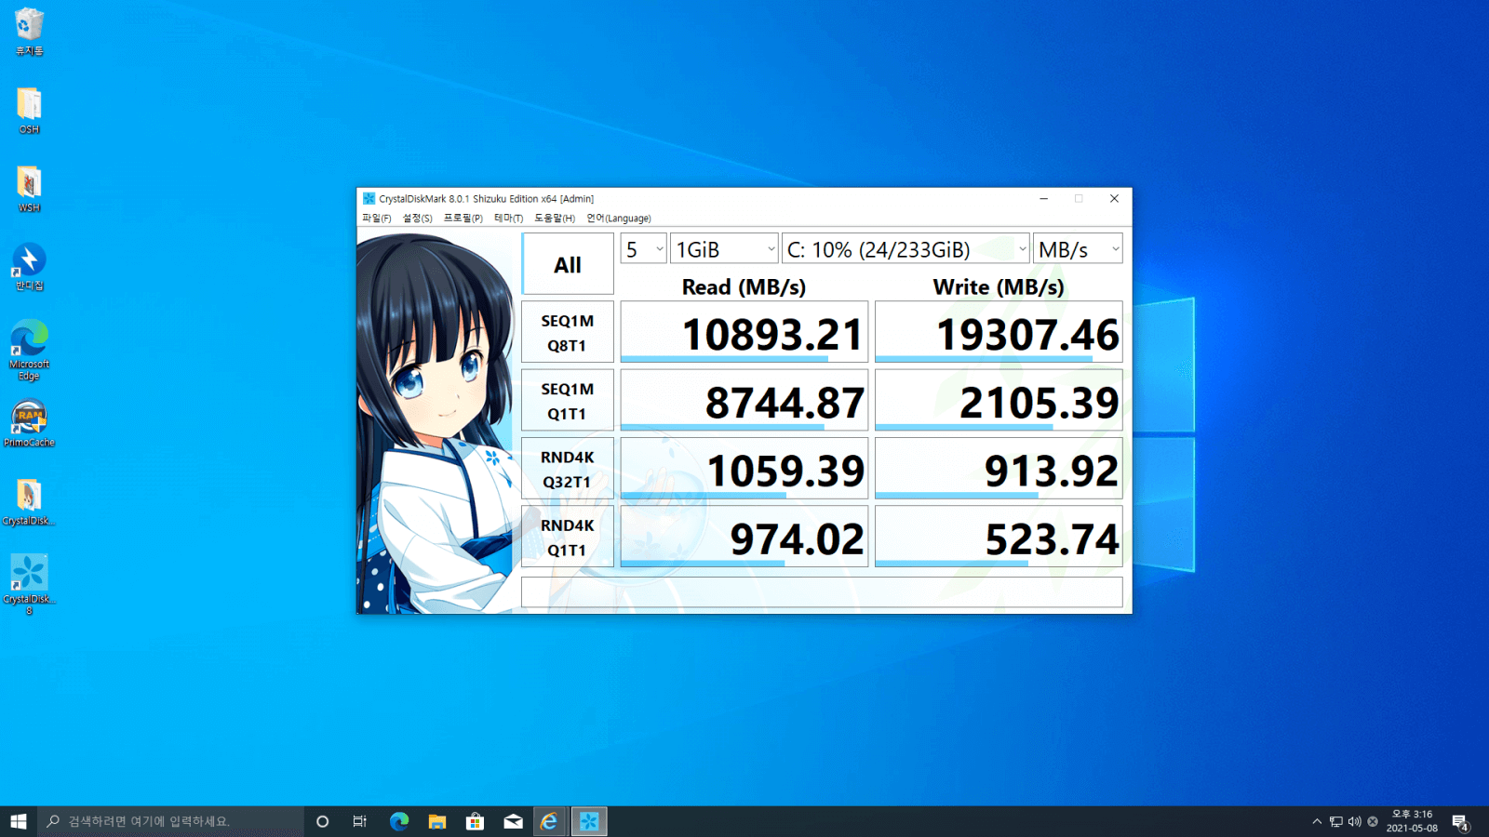This screenshot has height=837, width=1489.
Task: Click the taskbar search box
Action: (170, 821)
